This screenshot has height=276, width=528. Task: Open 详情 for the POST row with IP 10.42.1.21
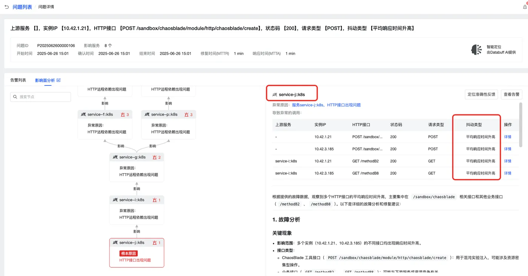pyautogui.click(x=508, y=137)
